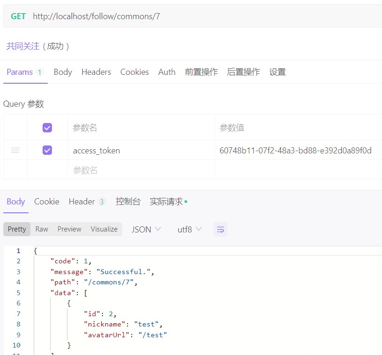Select the Visualize response view
The height and width of the screenshot is (355, 382).
click(104, 229)
